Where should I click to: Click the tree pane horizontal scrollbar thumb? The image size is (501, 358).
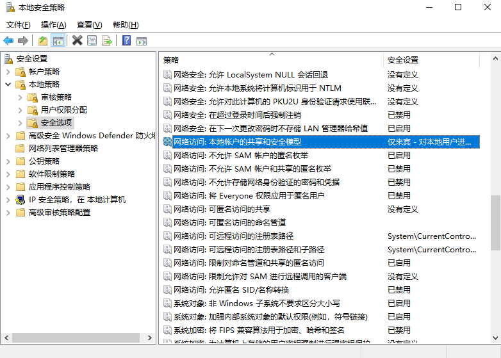76,338
